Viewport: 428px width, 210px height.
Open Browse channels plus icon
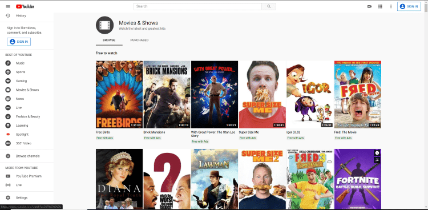8,156
